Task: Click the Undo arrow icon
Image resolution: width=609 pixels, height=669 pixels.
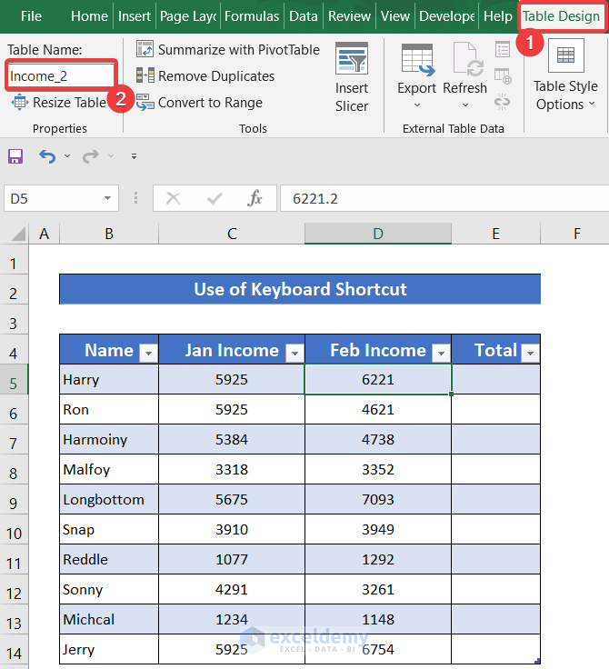Action: point(47,156)
